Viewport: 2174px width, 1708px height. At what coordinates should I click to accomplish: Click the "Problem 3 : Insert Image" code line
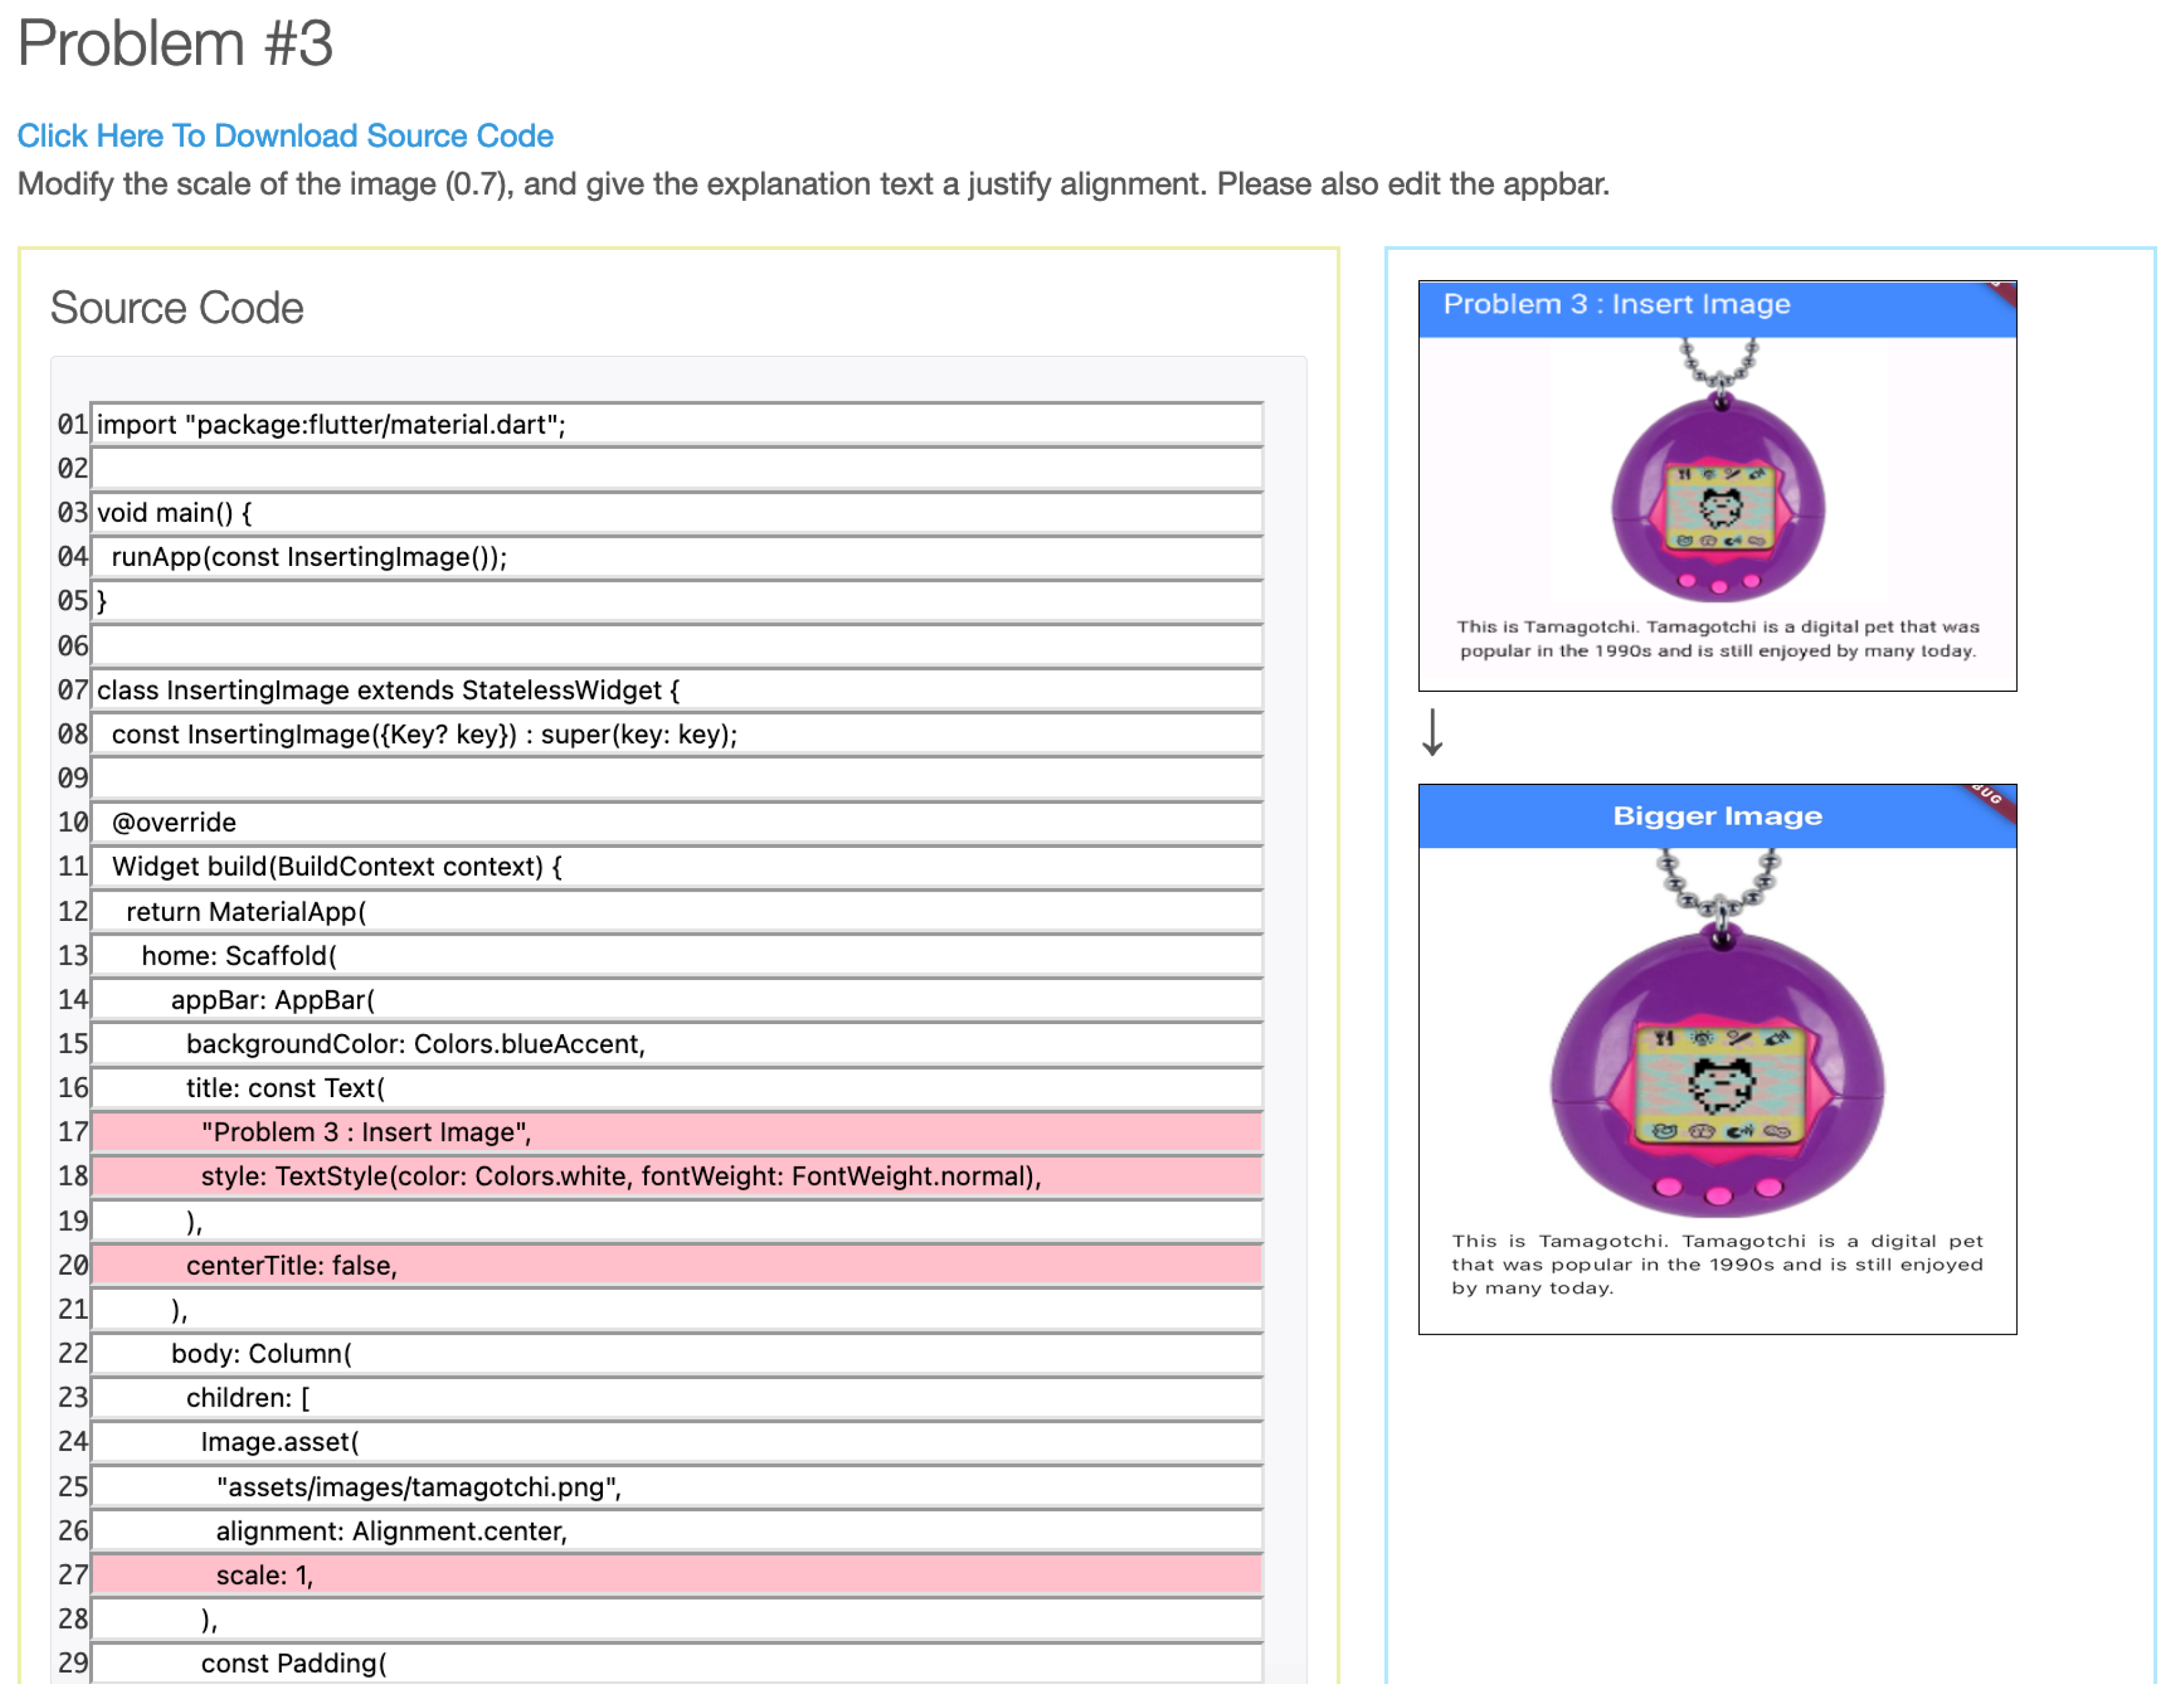point(366,1133)
